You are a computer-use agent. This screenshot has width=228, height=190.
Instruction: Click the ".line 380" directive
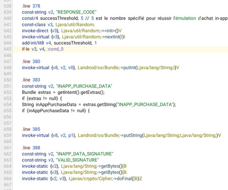pyautogui.click(x=31, y=62)
